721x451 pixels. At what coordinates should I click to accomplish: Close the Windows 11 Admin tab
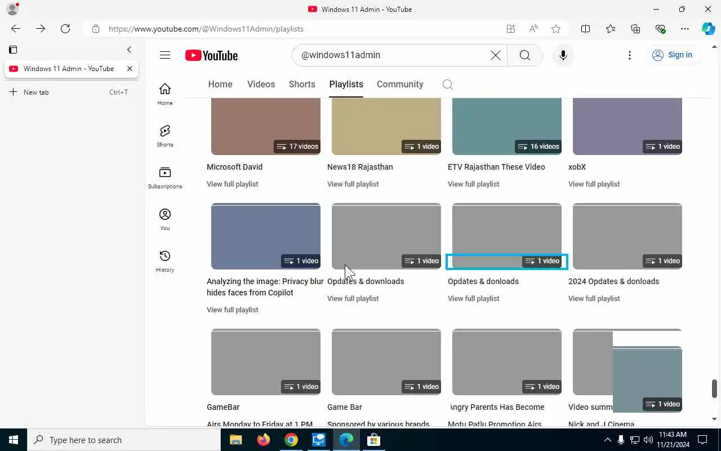pyautogui.click(x=130, y=69)
